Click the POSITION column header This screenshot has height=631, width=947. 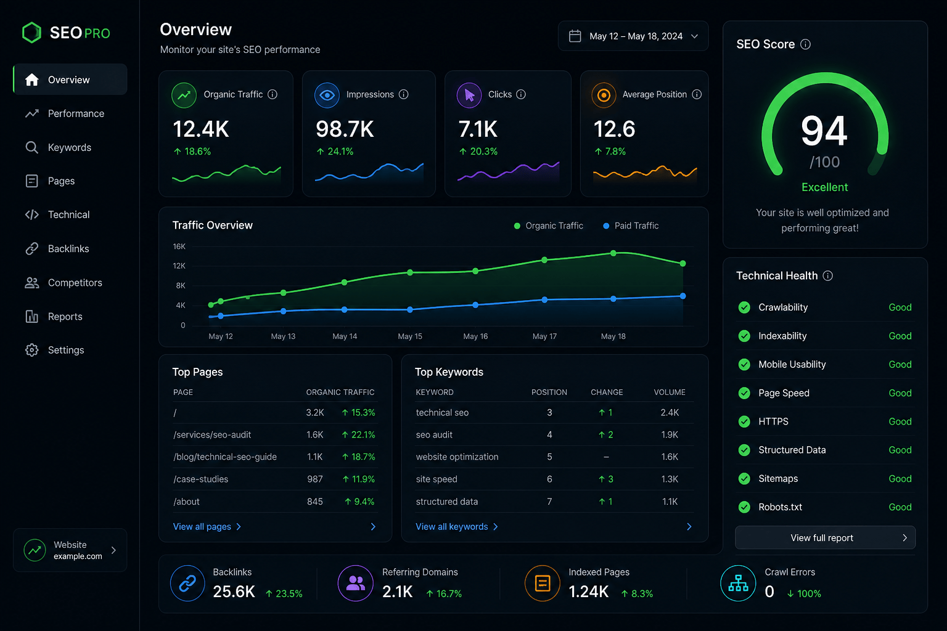pyautogui.click(x=549, y=393)
